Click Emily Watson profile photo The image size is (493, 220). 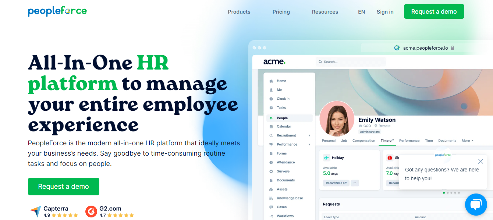(337, 119)
